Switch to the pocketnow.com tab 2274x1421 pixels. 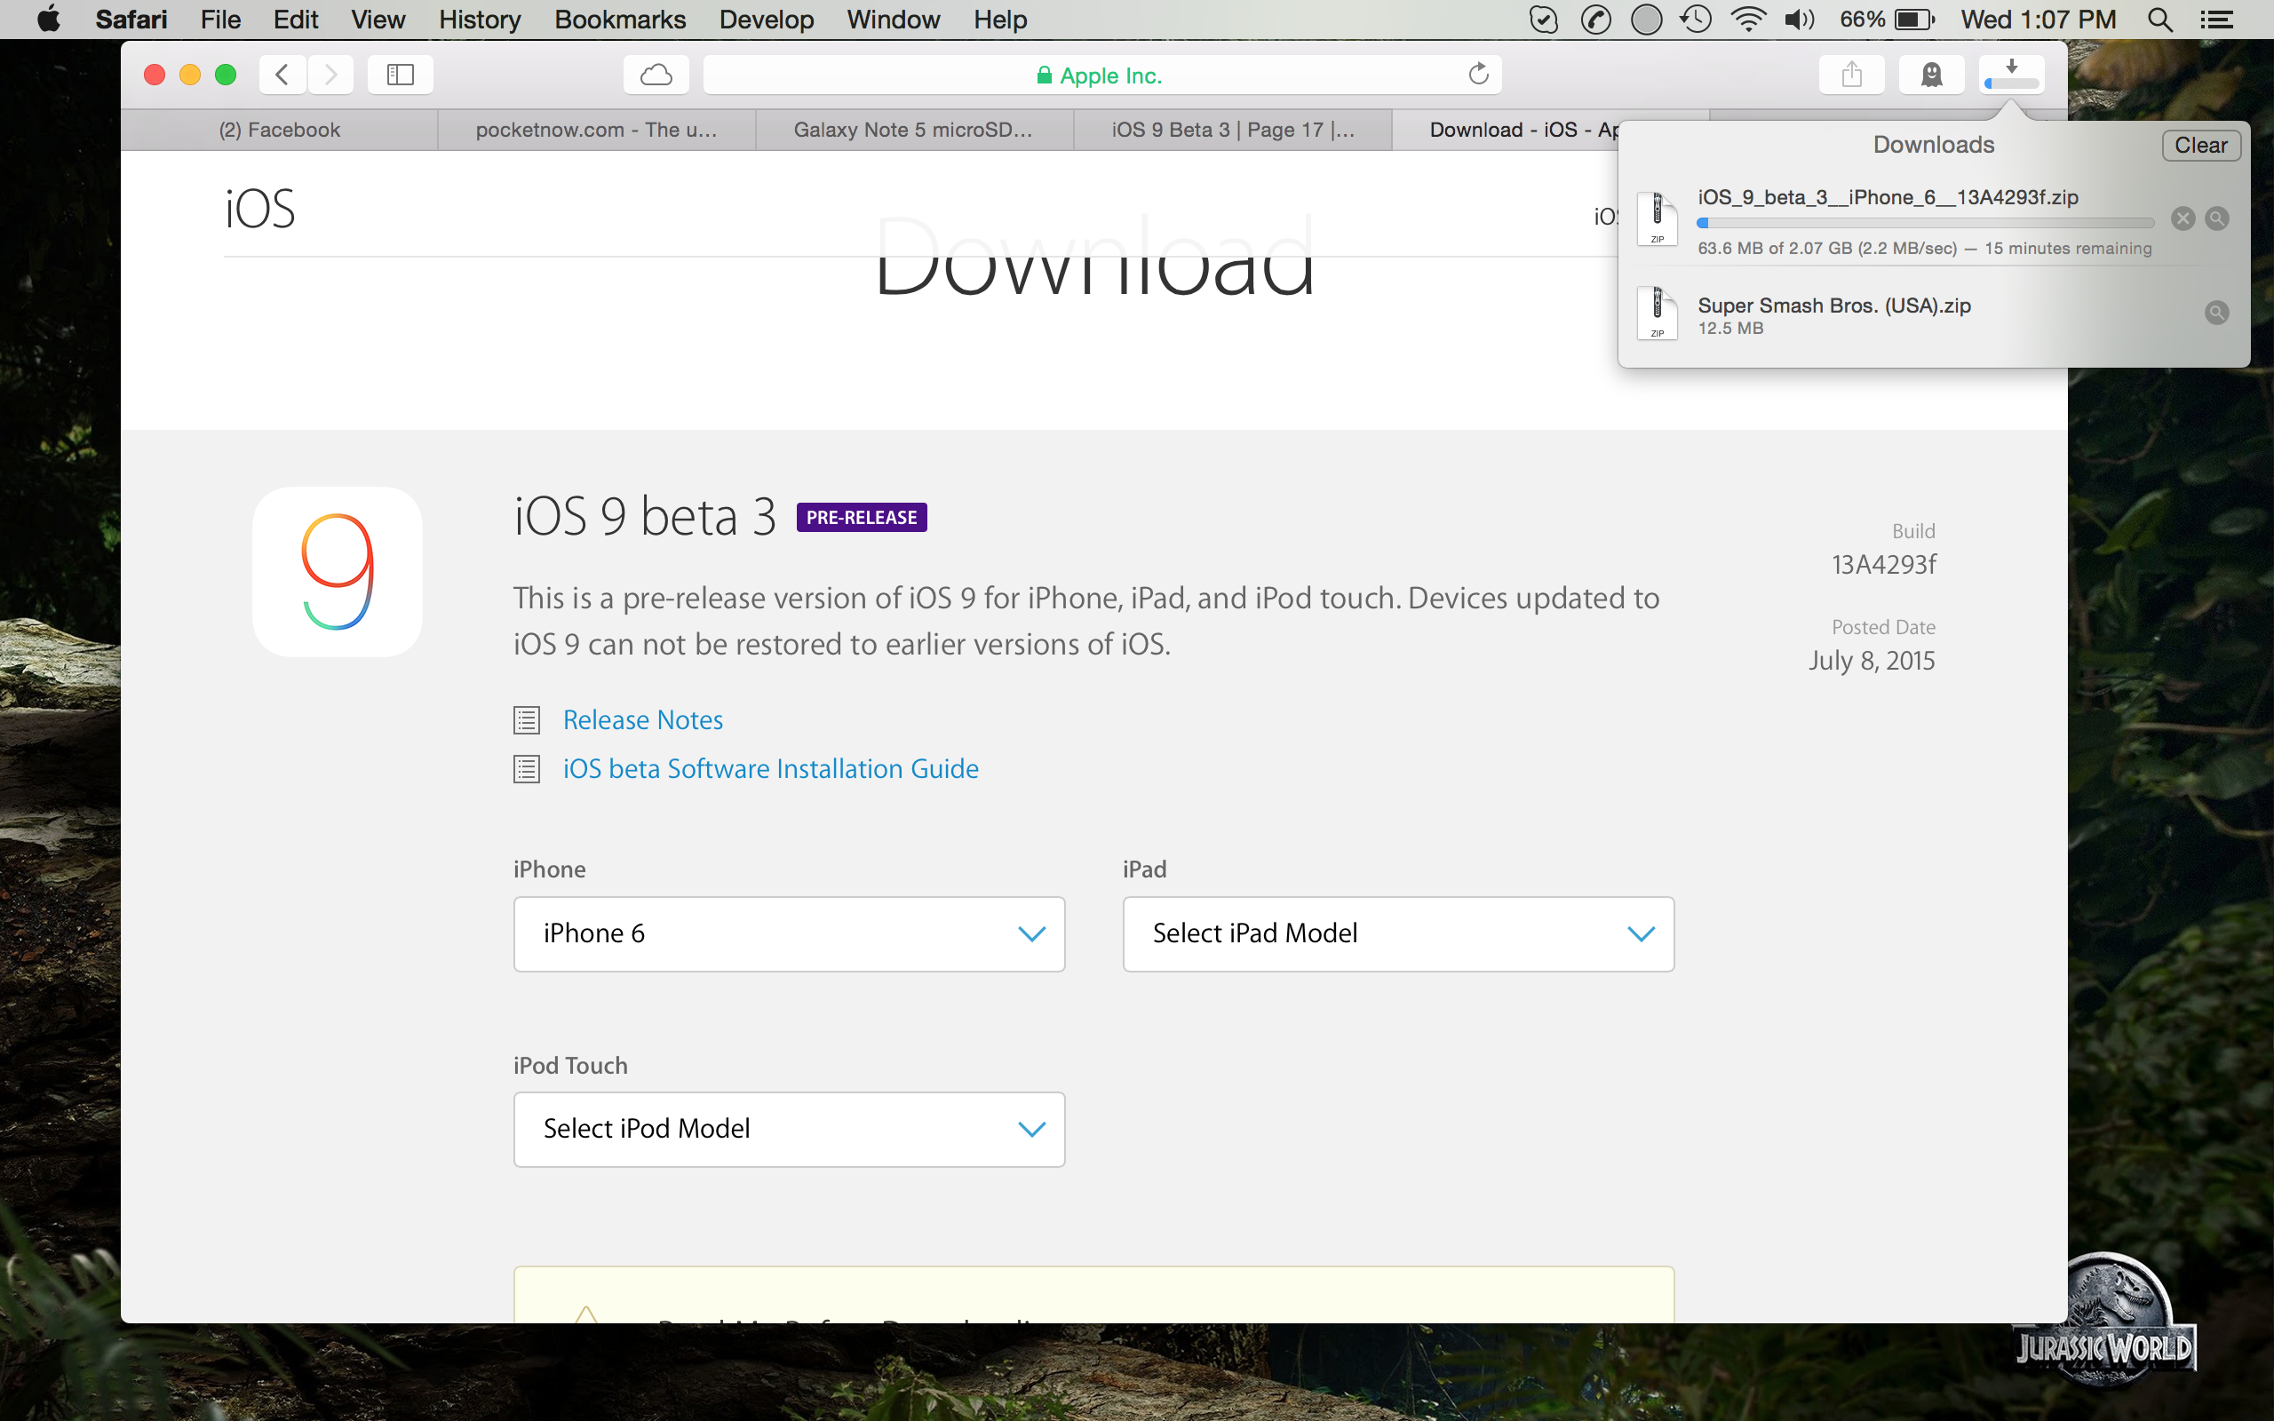[597, 130]
